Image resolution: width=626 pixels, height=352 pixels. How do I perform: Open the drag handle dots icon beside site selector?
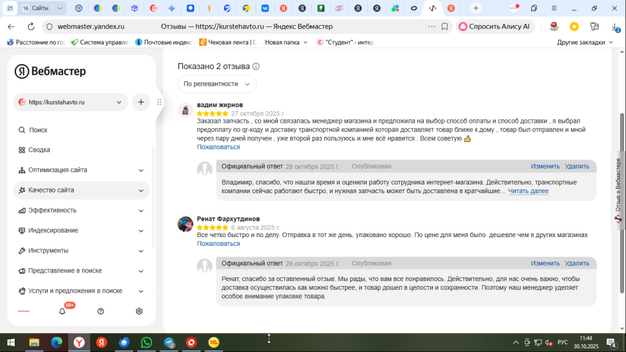tap(160, 102)
